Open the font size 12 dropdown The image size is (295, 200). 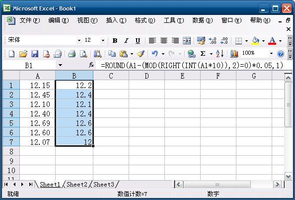click(103, 40)
